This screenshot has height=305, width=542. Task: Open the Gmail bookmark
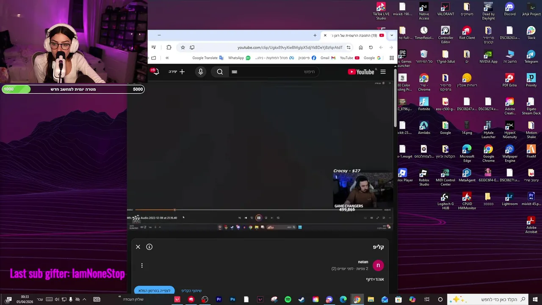click(328, 58)
